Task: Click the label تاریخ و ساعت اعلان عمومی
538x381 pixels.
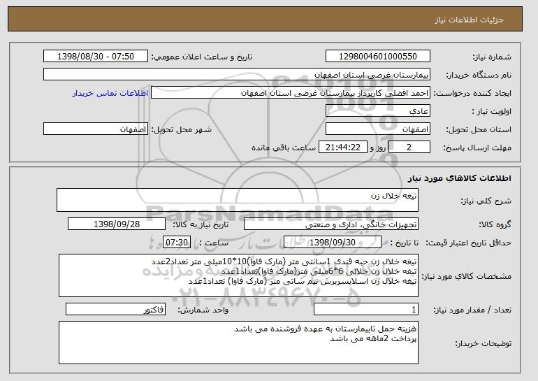Action: 202,57
